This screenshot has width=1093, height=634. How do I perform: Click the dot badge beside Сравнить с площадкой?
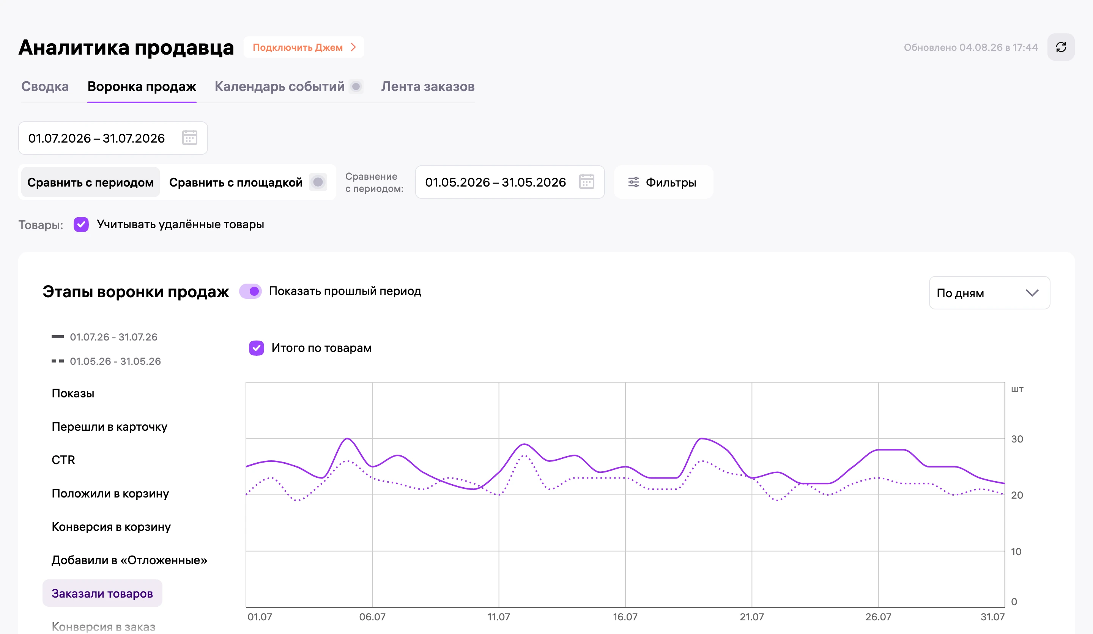(318, 182)
